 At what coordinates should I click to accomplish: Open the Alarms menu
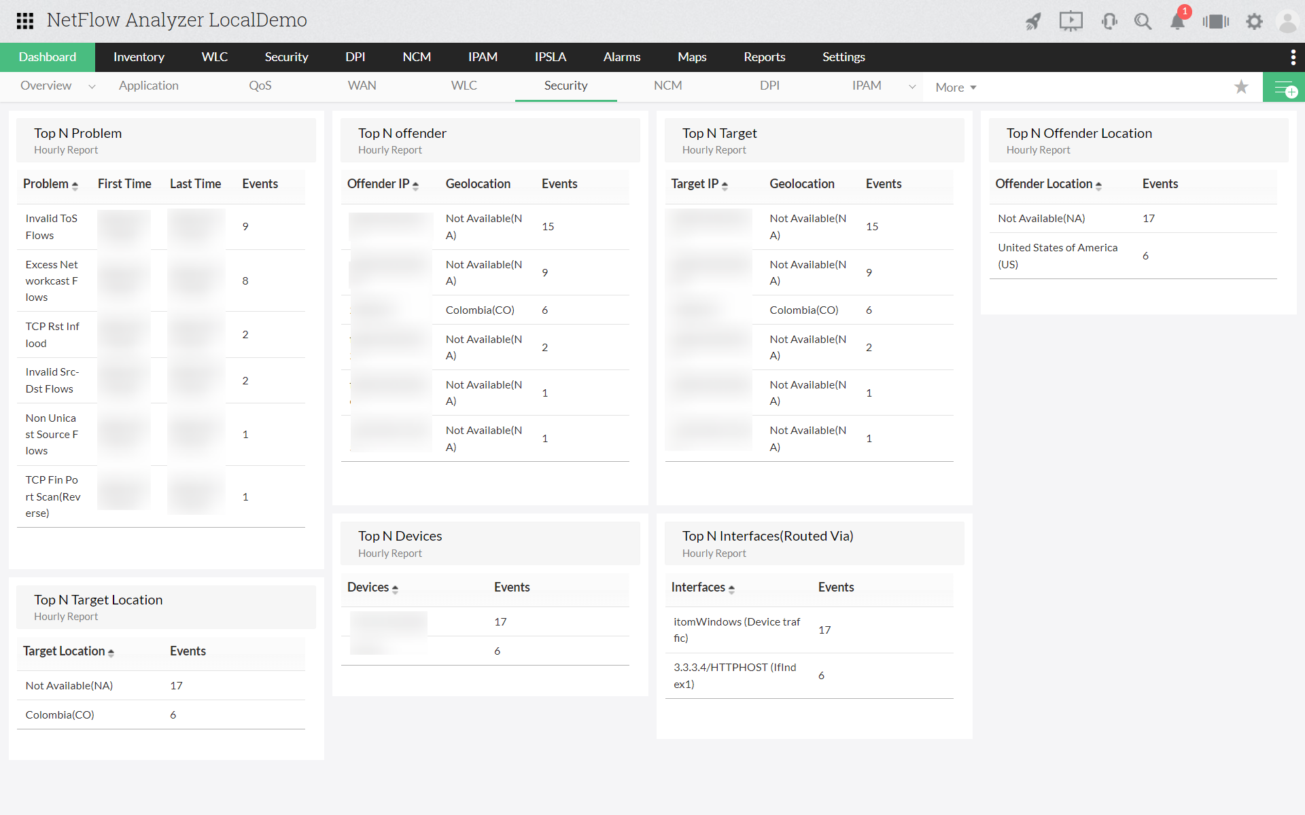tap(621, 57)
